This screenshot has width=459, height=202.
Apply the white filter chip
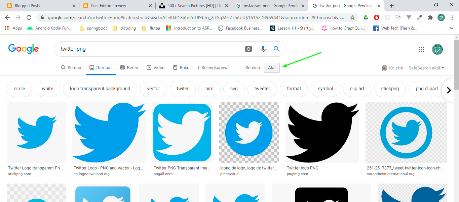coord(47,89)
